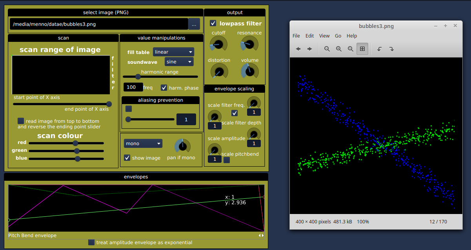Click the freq input field
This screenshot has height=250, width=471.
coord(133,87)
